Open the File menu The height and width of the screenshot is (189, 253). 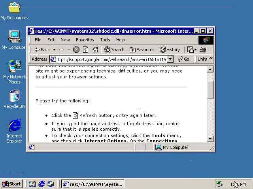pyautogui.click(x=38, y=40)
